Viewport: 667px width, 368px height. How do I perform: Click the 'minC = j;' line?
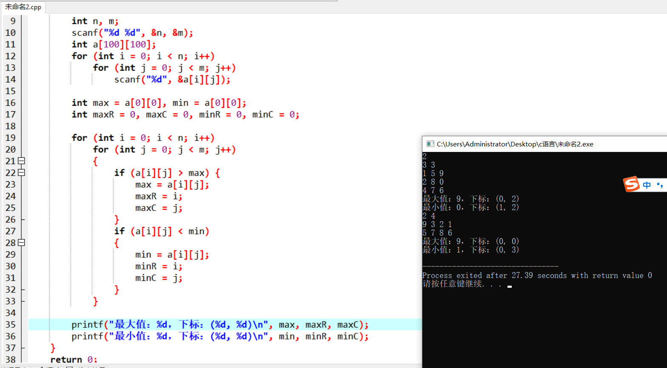(159, 278)
